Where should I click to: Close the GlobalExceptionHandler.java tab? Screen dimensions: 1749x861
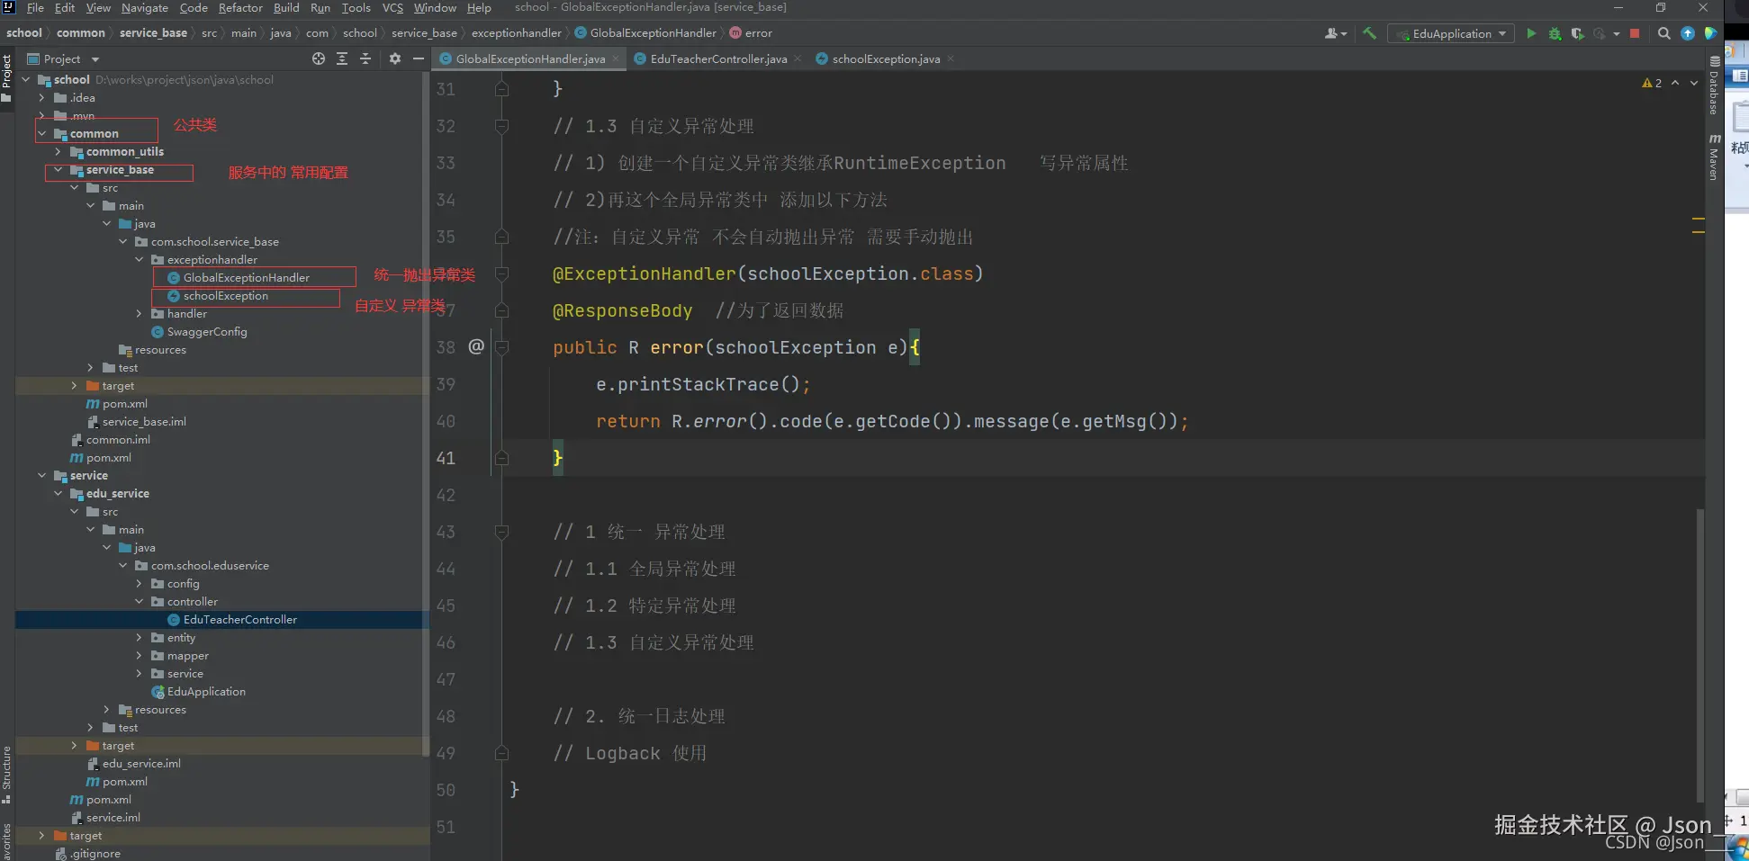tap(616, 58)
